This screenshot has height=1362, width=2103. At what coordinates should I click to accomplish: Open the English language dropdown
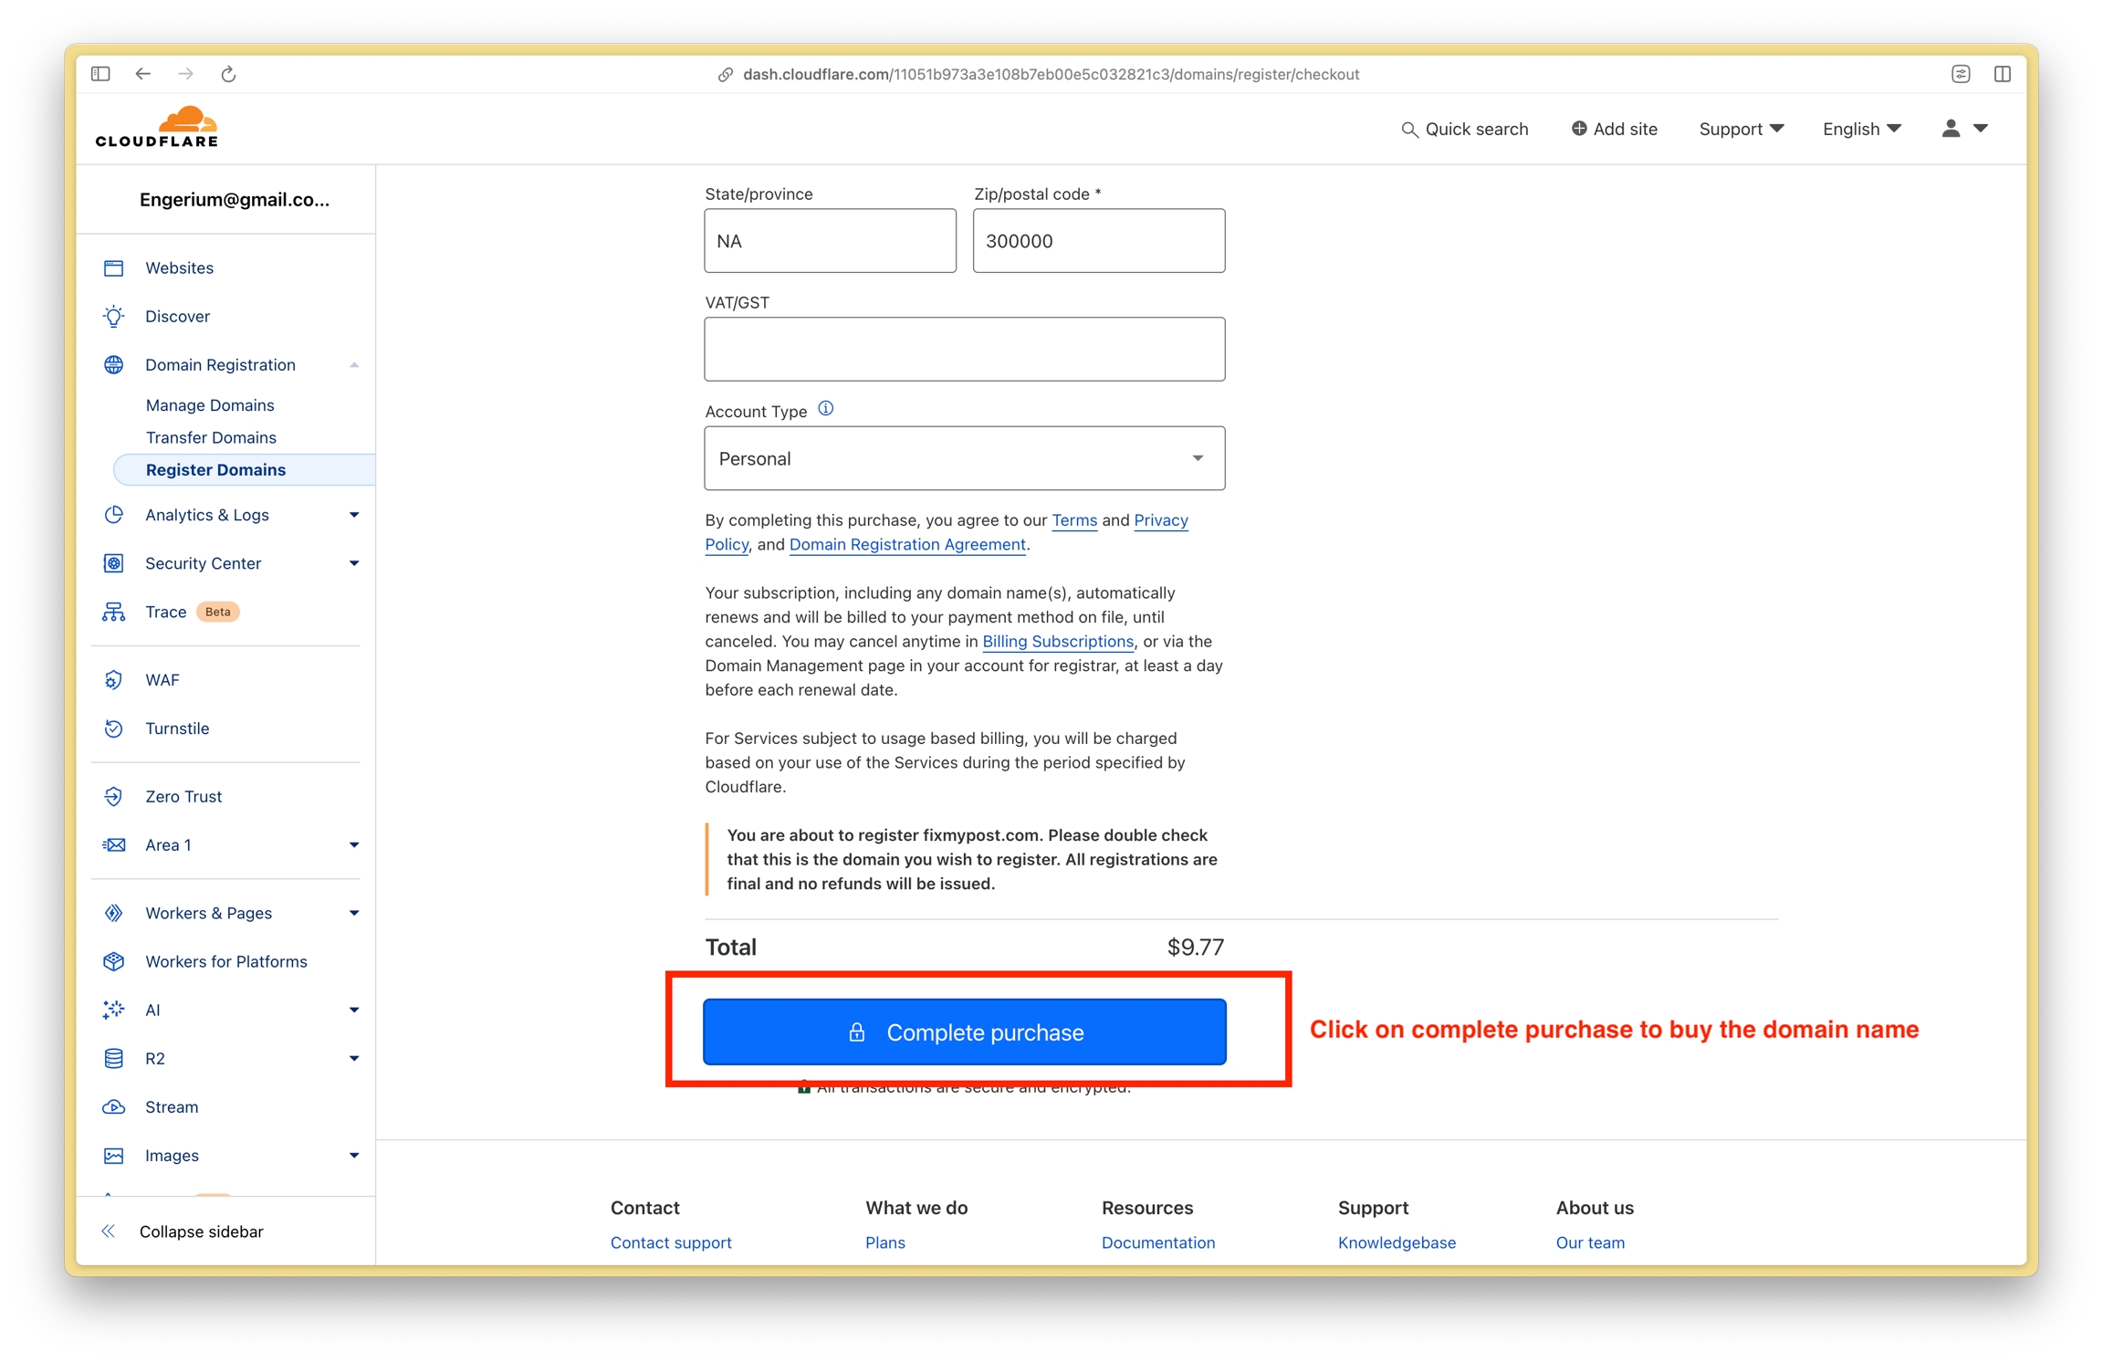[1861, 130]
